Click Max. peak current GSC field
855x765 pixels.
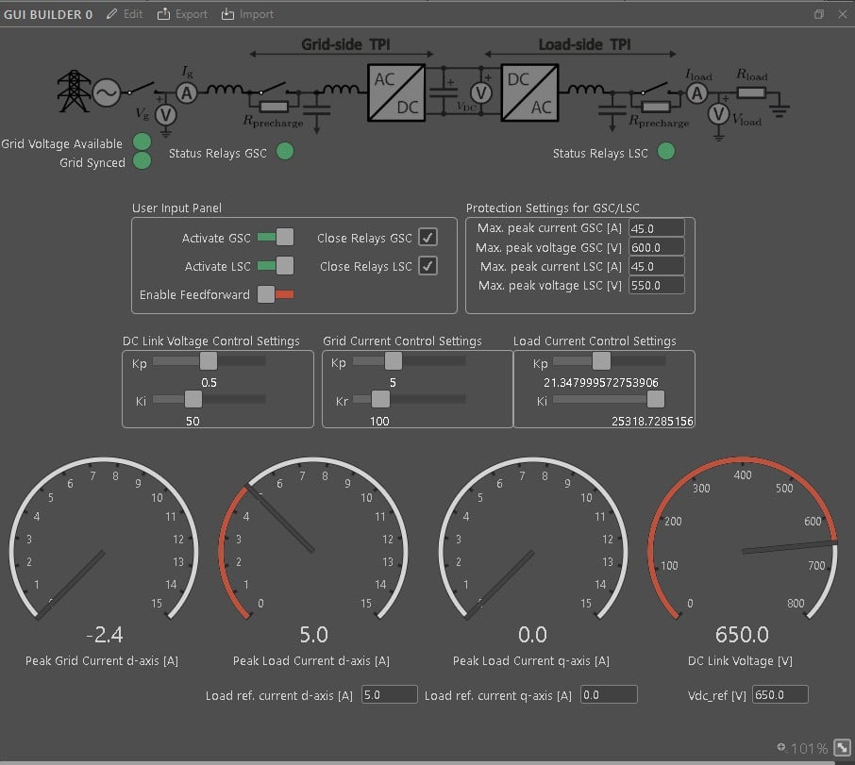[x=656, y=229]
